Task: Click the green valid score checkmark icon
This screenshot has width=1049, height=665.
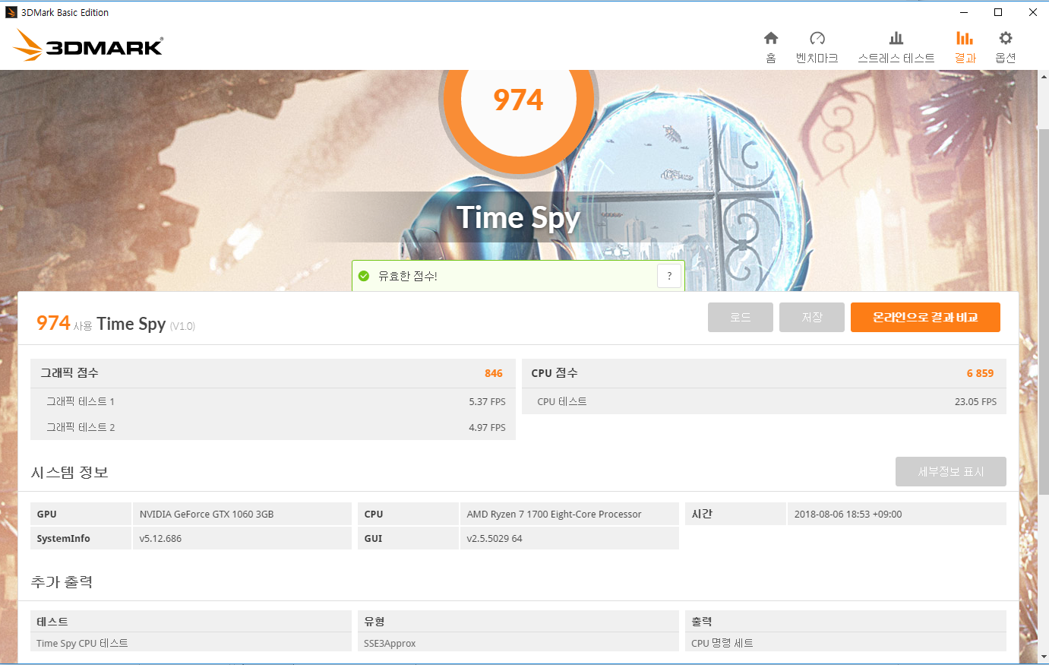Action: click(364, 276)
